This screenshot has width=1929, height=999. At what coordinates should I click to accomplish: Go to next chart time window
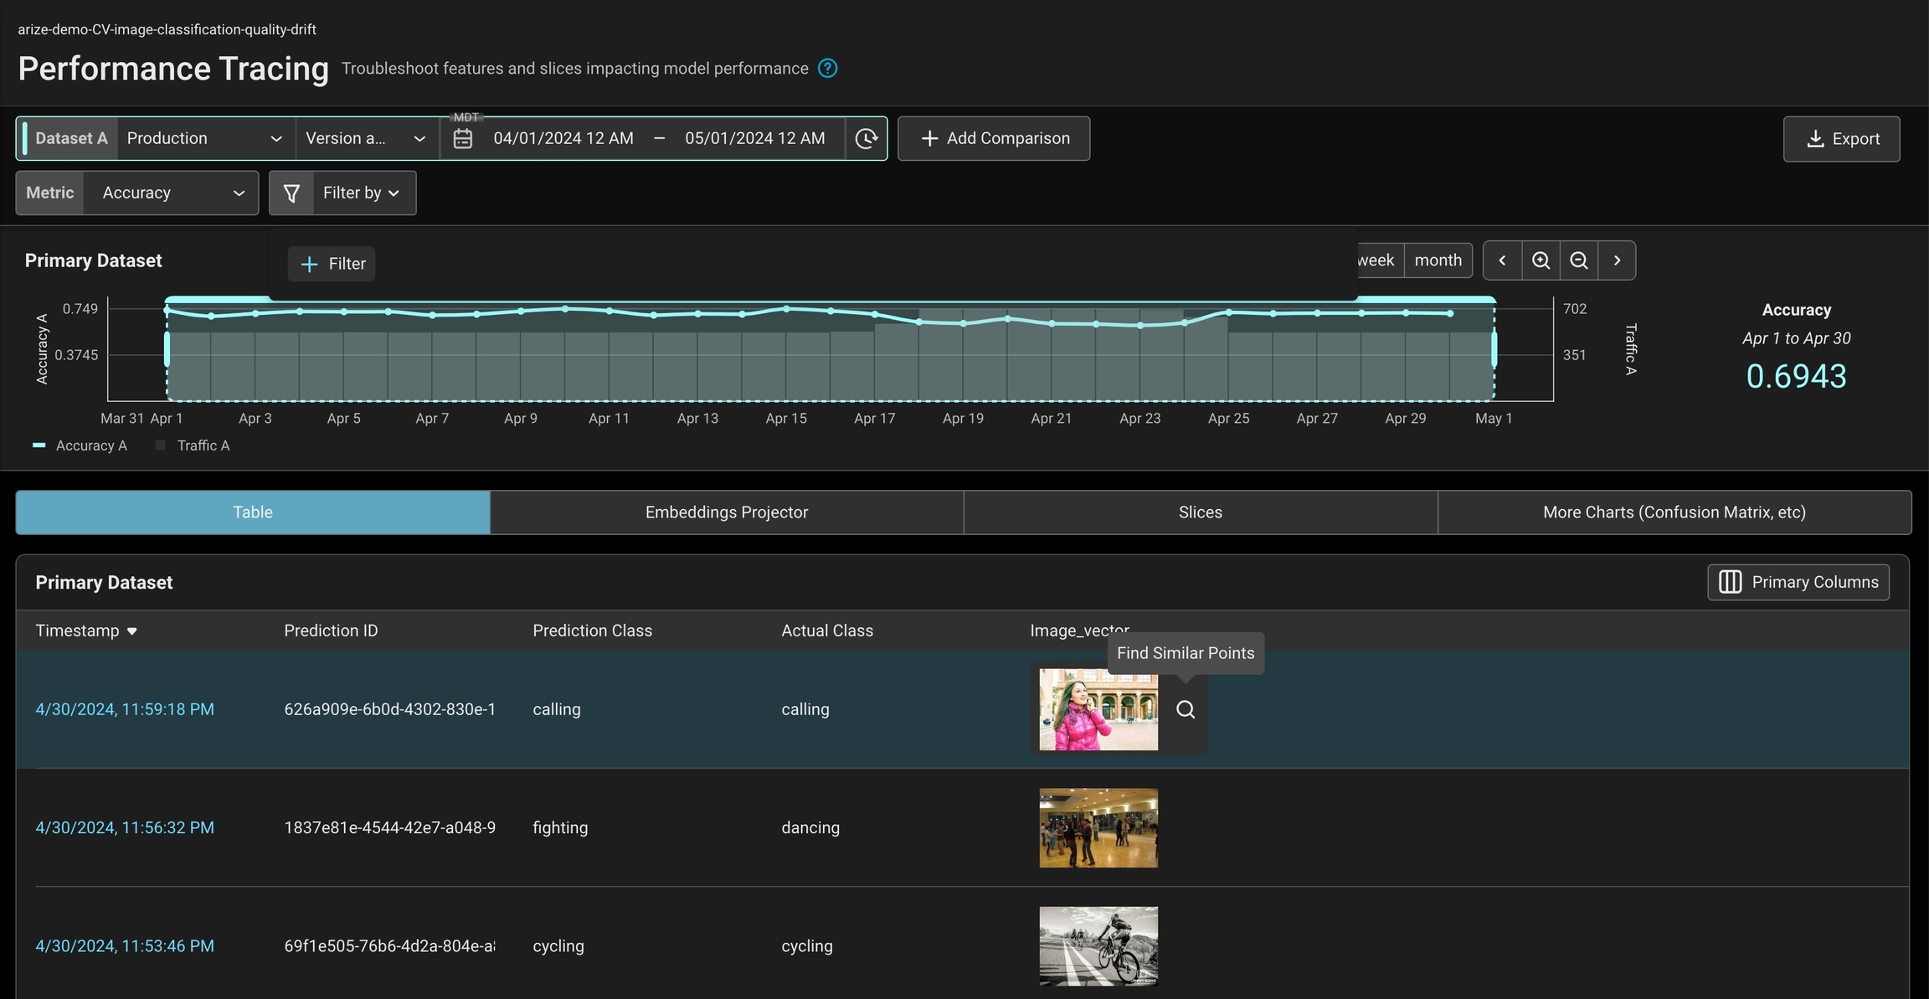pyautogui.click(x=1617, y=260)
